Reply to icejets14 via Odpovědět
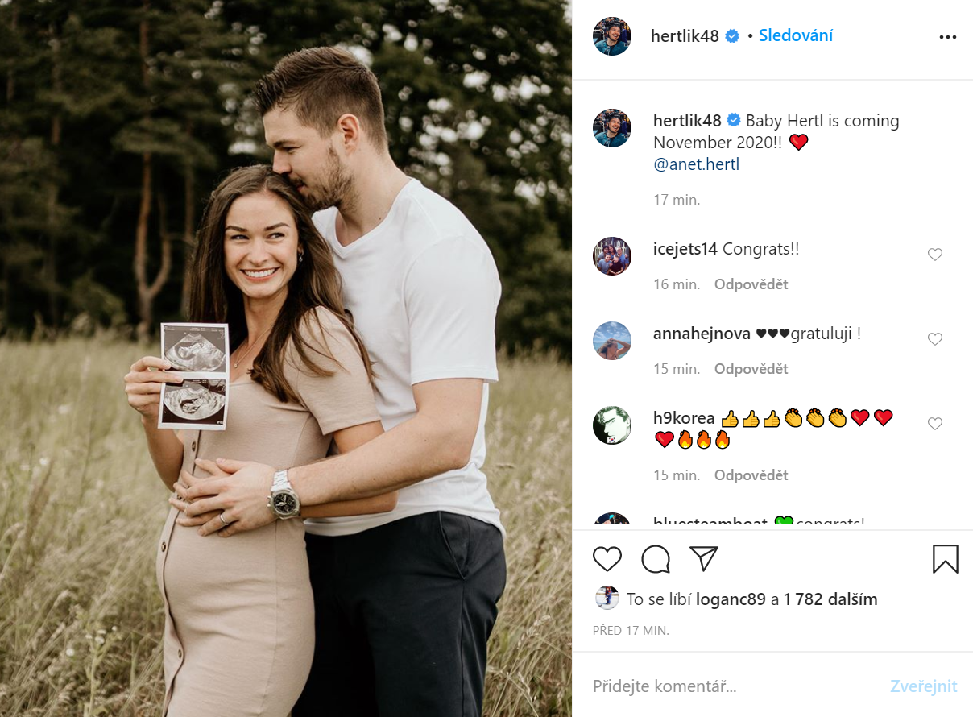 click(x=751, y=284)
